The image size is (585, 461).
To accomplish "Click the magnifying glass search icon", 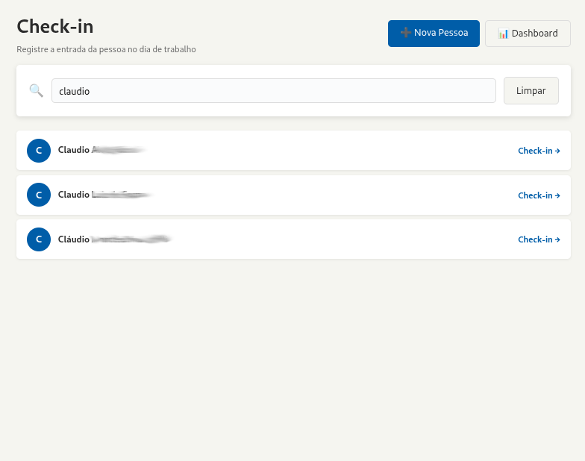I will [x=36, y=90].
